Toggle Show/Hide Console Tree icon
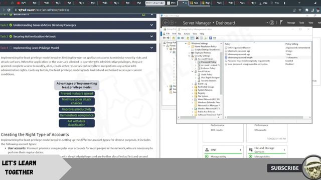 pyautogui.click(x=192, y=38)
